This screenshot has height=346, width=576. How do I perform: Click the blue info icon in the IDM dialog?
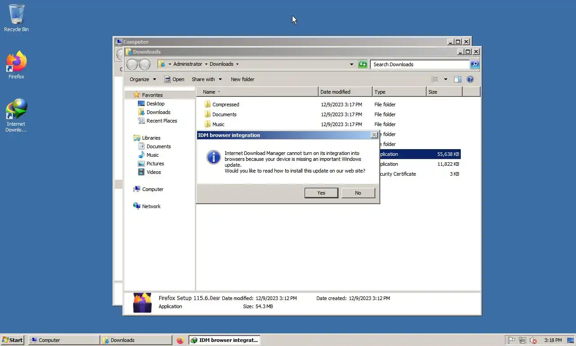213,157
